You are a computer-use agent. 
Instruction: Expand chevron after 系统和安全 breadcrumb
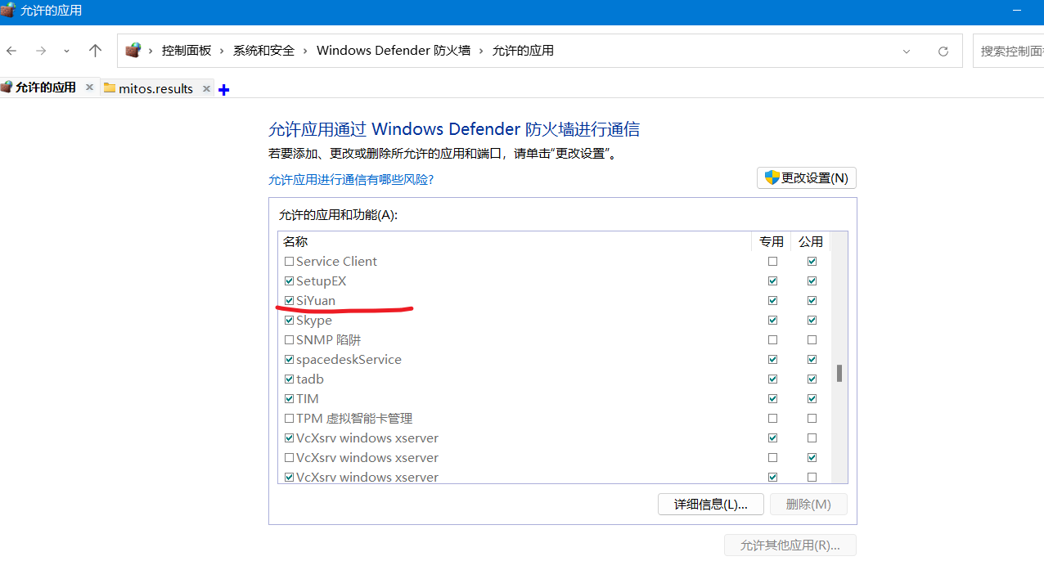tap(305, 51)
